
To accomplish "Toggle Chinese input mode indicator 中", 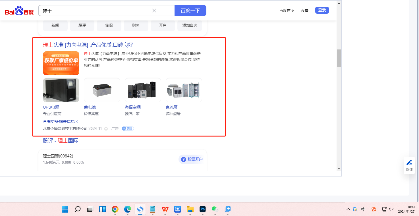I will [363, 209].
